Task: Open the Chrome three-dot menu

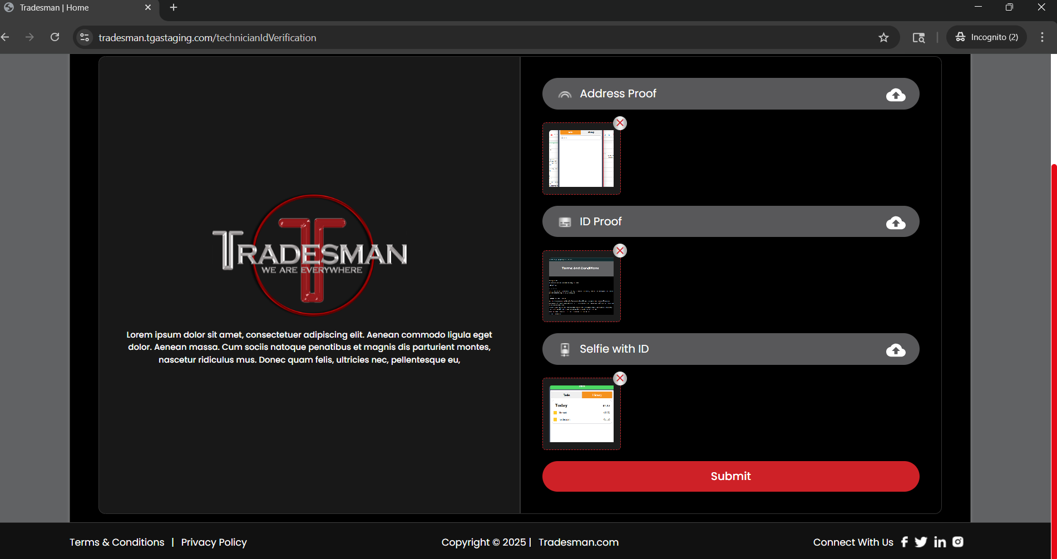Action: click(x=1042, y=37)
